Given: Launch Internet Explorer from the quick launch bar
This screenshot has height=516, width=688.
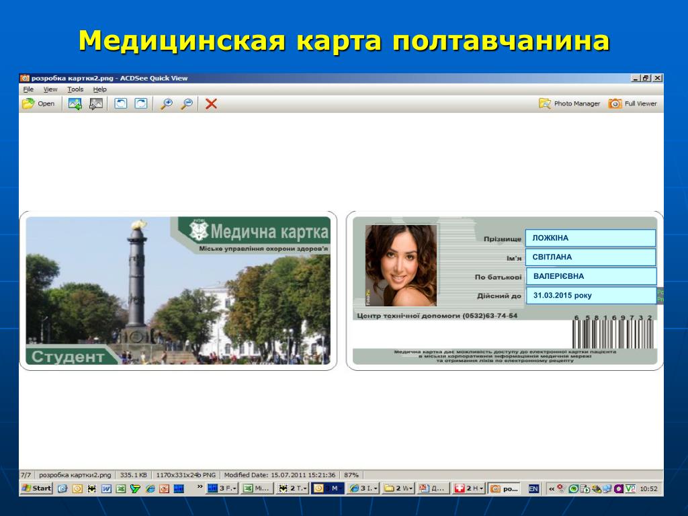Looking at the screenshot, I should point(150,488).
